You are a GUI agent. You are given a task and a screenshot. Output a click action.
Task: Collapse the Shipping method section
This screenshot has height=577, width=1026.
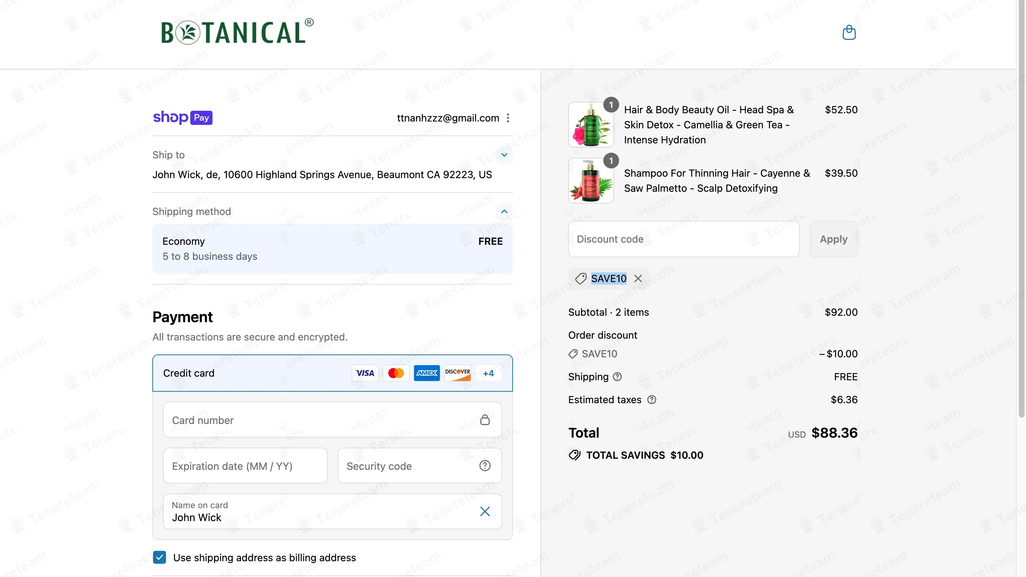pos(504,211)
